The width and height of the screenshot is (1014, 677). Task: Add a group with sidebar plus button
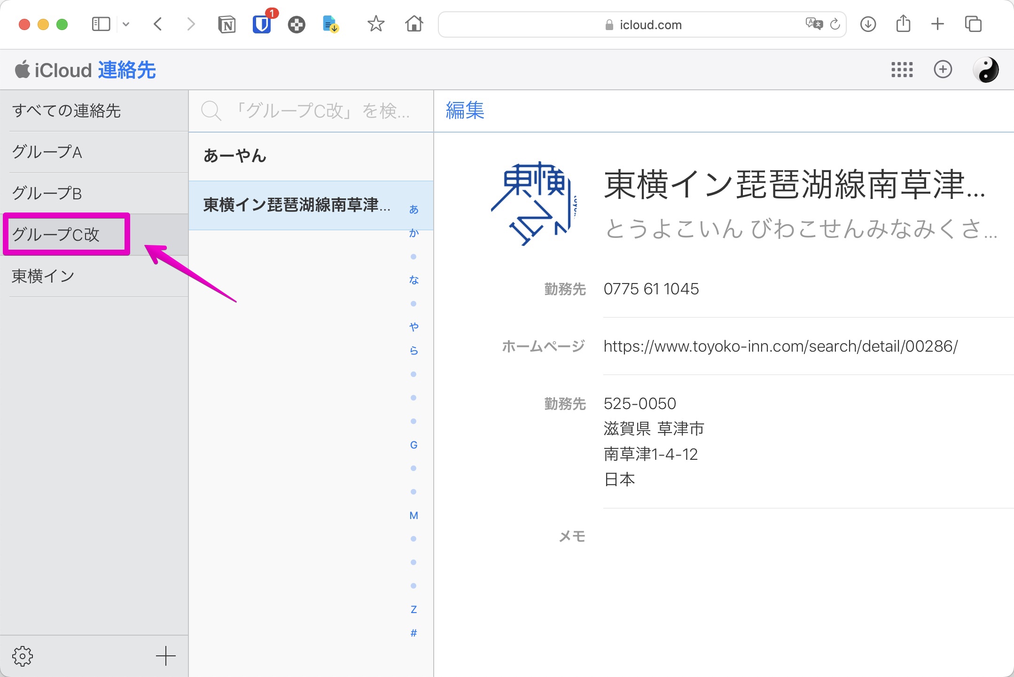[x=165, y=656]
